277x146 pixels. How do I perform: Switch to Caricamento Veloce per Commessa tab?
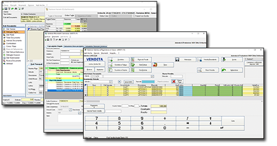[x=96, y=46]
